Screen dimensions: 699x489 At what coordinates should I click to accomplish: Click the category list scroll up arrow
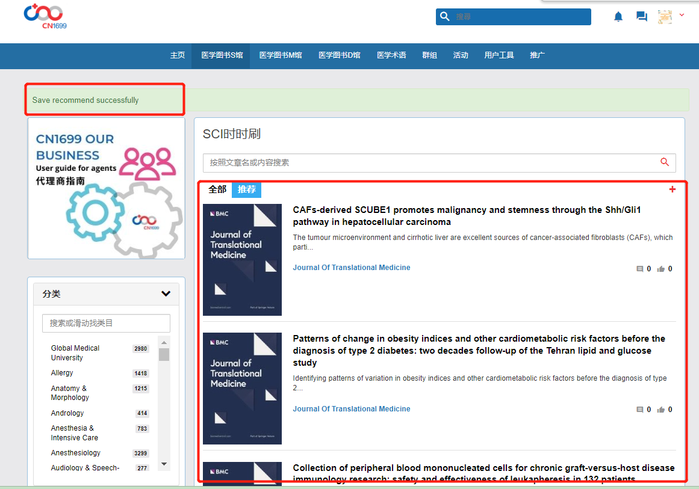coord(164,342)
